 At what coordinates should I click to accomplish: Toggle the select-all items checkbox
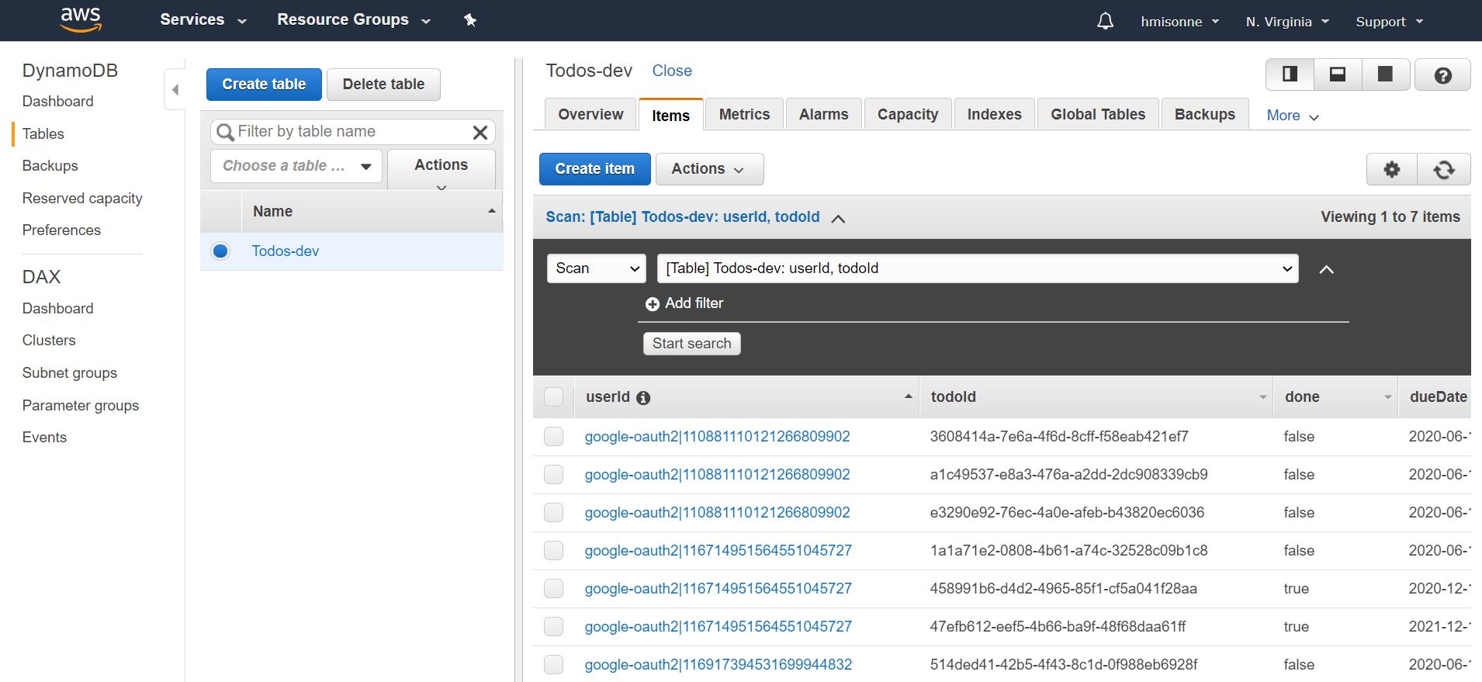pos(553,397)
